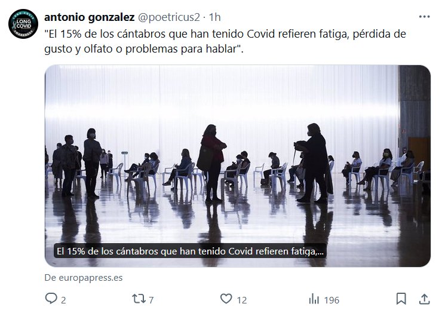Click the repost arrows icon
442x313 pixels.
coord(139,298)
